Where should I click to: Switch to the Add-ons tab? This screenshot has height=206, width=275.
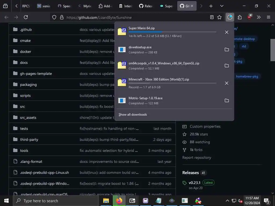[105, 6]
